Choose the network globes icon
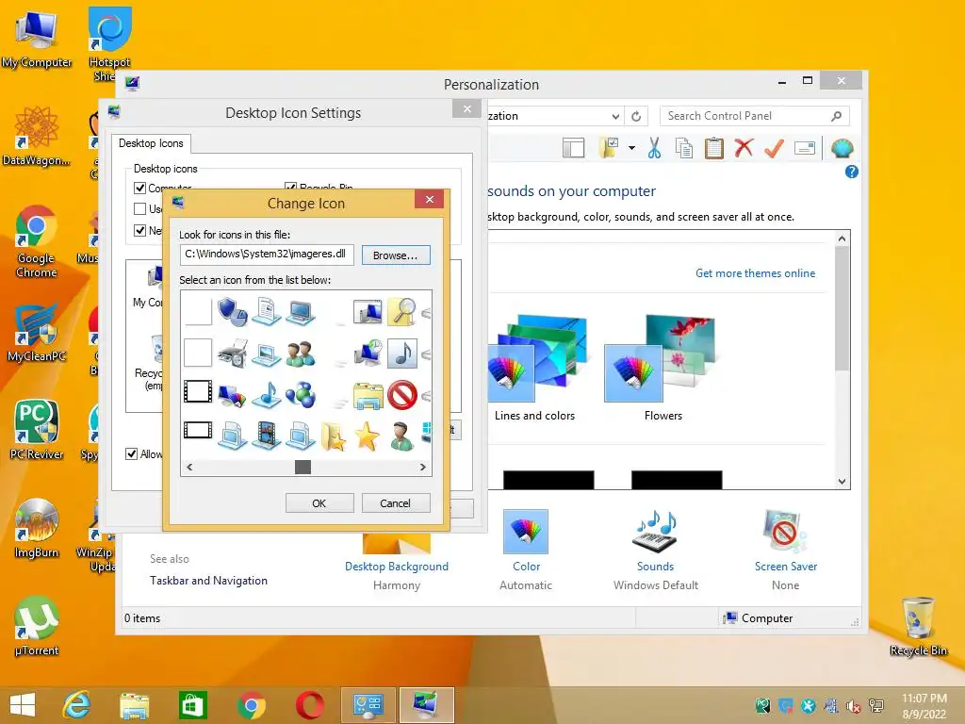 click(x=301, y=395)
